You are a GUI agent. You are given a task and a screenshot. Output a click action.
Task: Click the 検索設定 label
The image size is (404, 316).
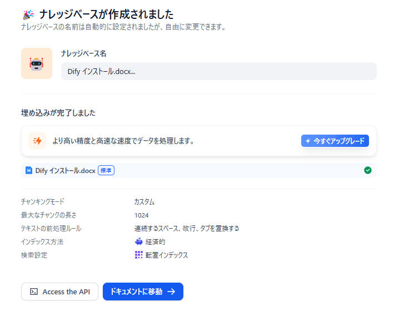34,255
